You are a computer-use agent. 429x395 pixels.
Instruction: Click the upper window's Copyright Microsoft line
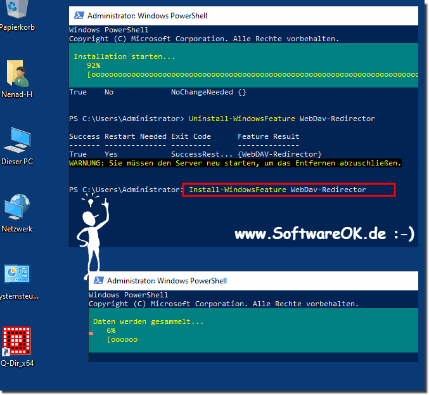click(204, 39)
